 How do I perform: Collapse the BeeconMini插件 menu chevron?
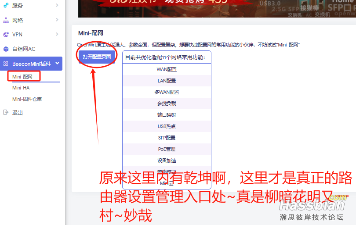tap(57, 64)
